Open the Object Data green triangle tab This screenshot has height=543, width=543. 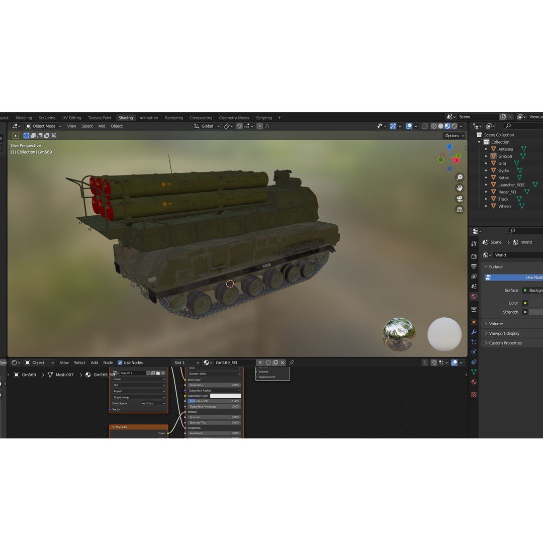474,372
